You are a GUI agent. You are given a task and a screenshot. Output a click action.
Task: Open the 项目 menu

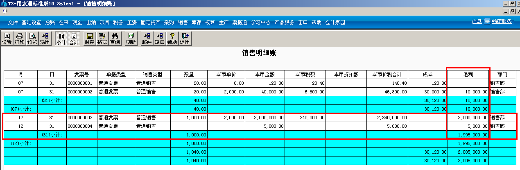[104, 23]
